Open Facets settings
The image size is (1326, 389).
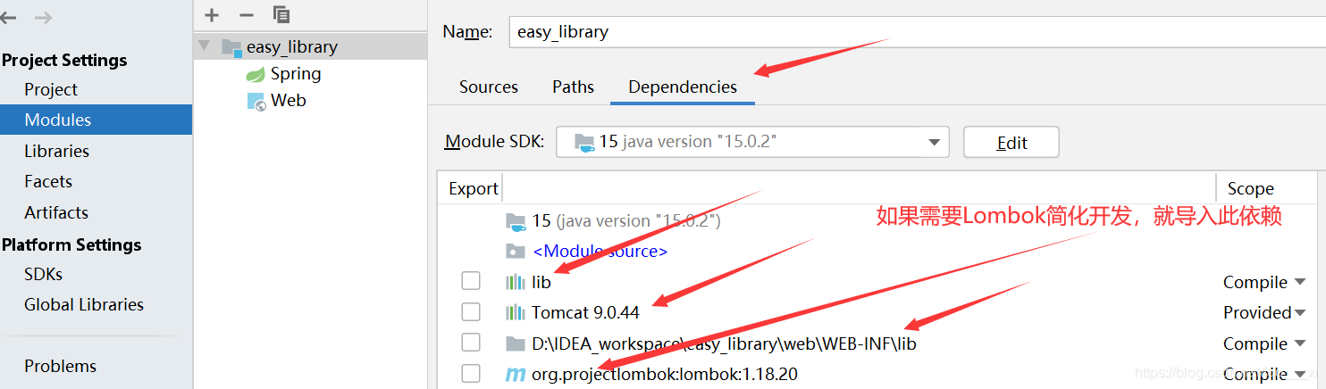(x=48, y=181)
